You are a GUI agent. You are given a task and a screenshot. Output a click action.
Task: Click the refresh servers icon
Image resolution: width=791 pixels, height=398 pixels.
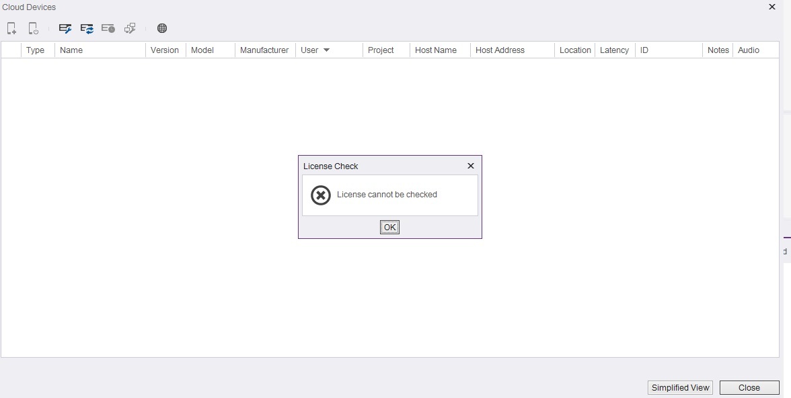coord(87,28)
